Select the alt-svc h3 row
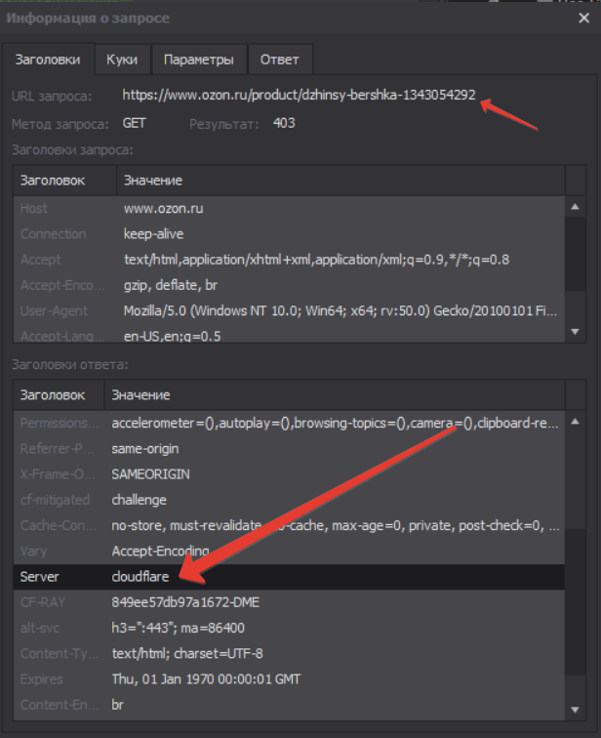 (x=289, y=628)
